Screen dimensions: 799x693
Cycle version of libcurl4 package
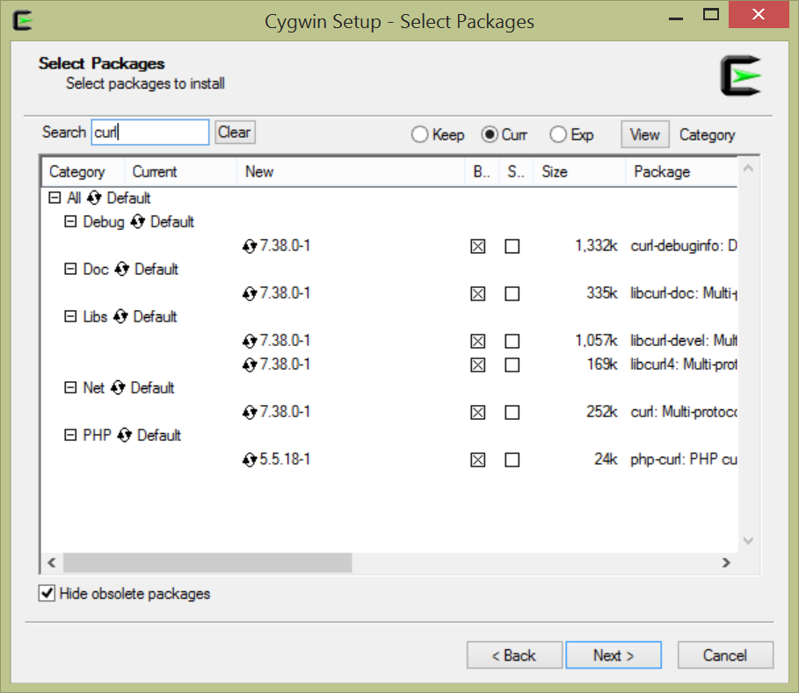coord(249,365)
